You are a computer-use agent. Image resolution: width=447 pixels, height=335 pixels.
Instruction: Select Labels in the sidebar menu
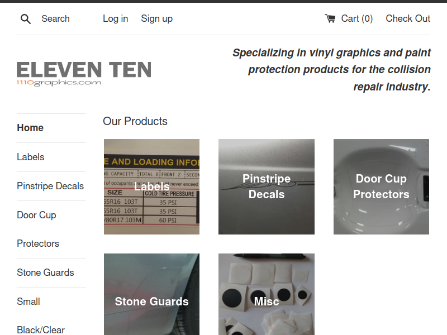tap(31, 157)
